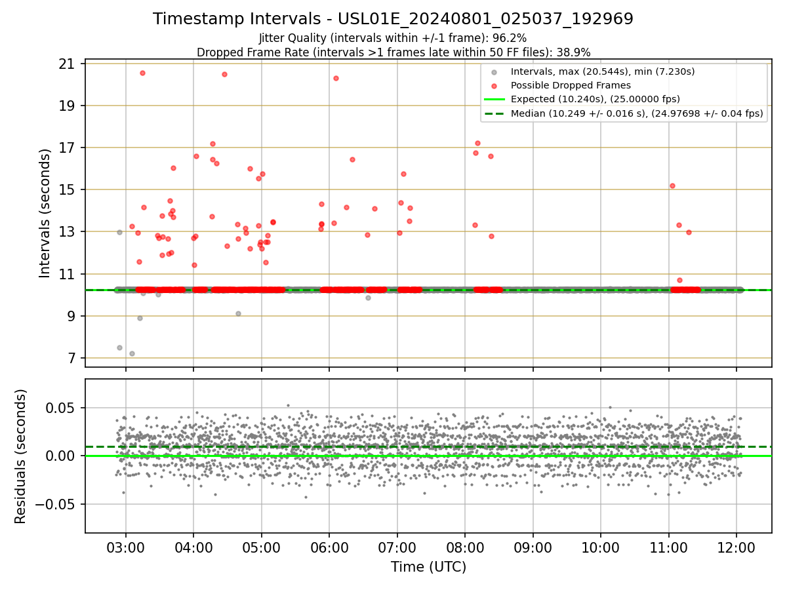Viewport: 787px width, 590px height.
Task: Click the red dropped-frame point near 20.5s just after 03:00
Action: click(x=142, y=73)
